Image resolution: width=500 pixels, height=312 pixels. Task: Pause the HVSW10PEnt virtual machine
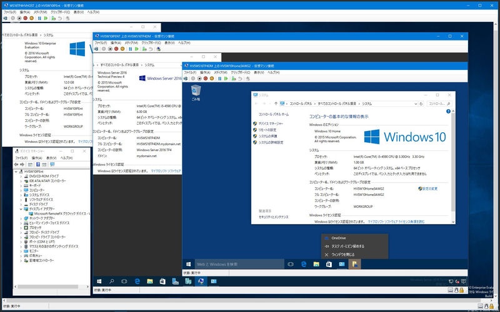coord(39,18)
